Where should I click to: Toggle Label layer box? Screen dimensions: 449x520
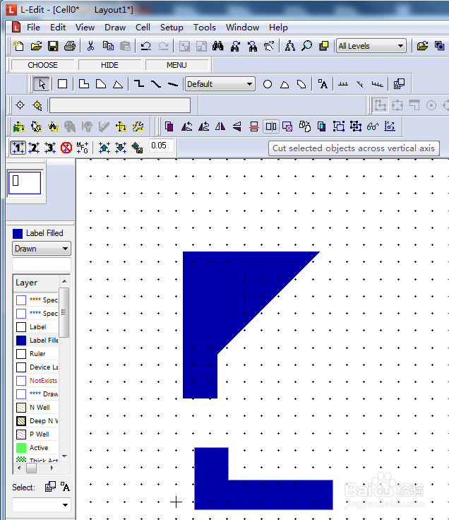21,327
